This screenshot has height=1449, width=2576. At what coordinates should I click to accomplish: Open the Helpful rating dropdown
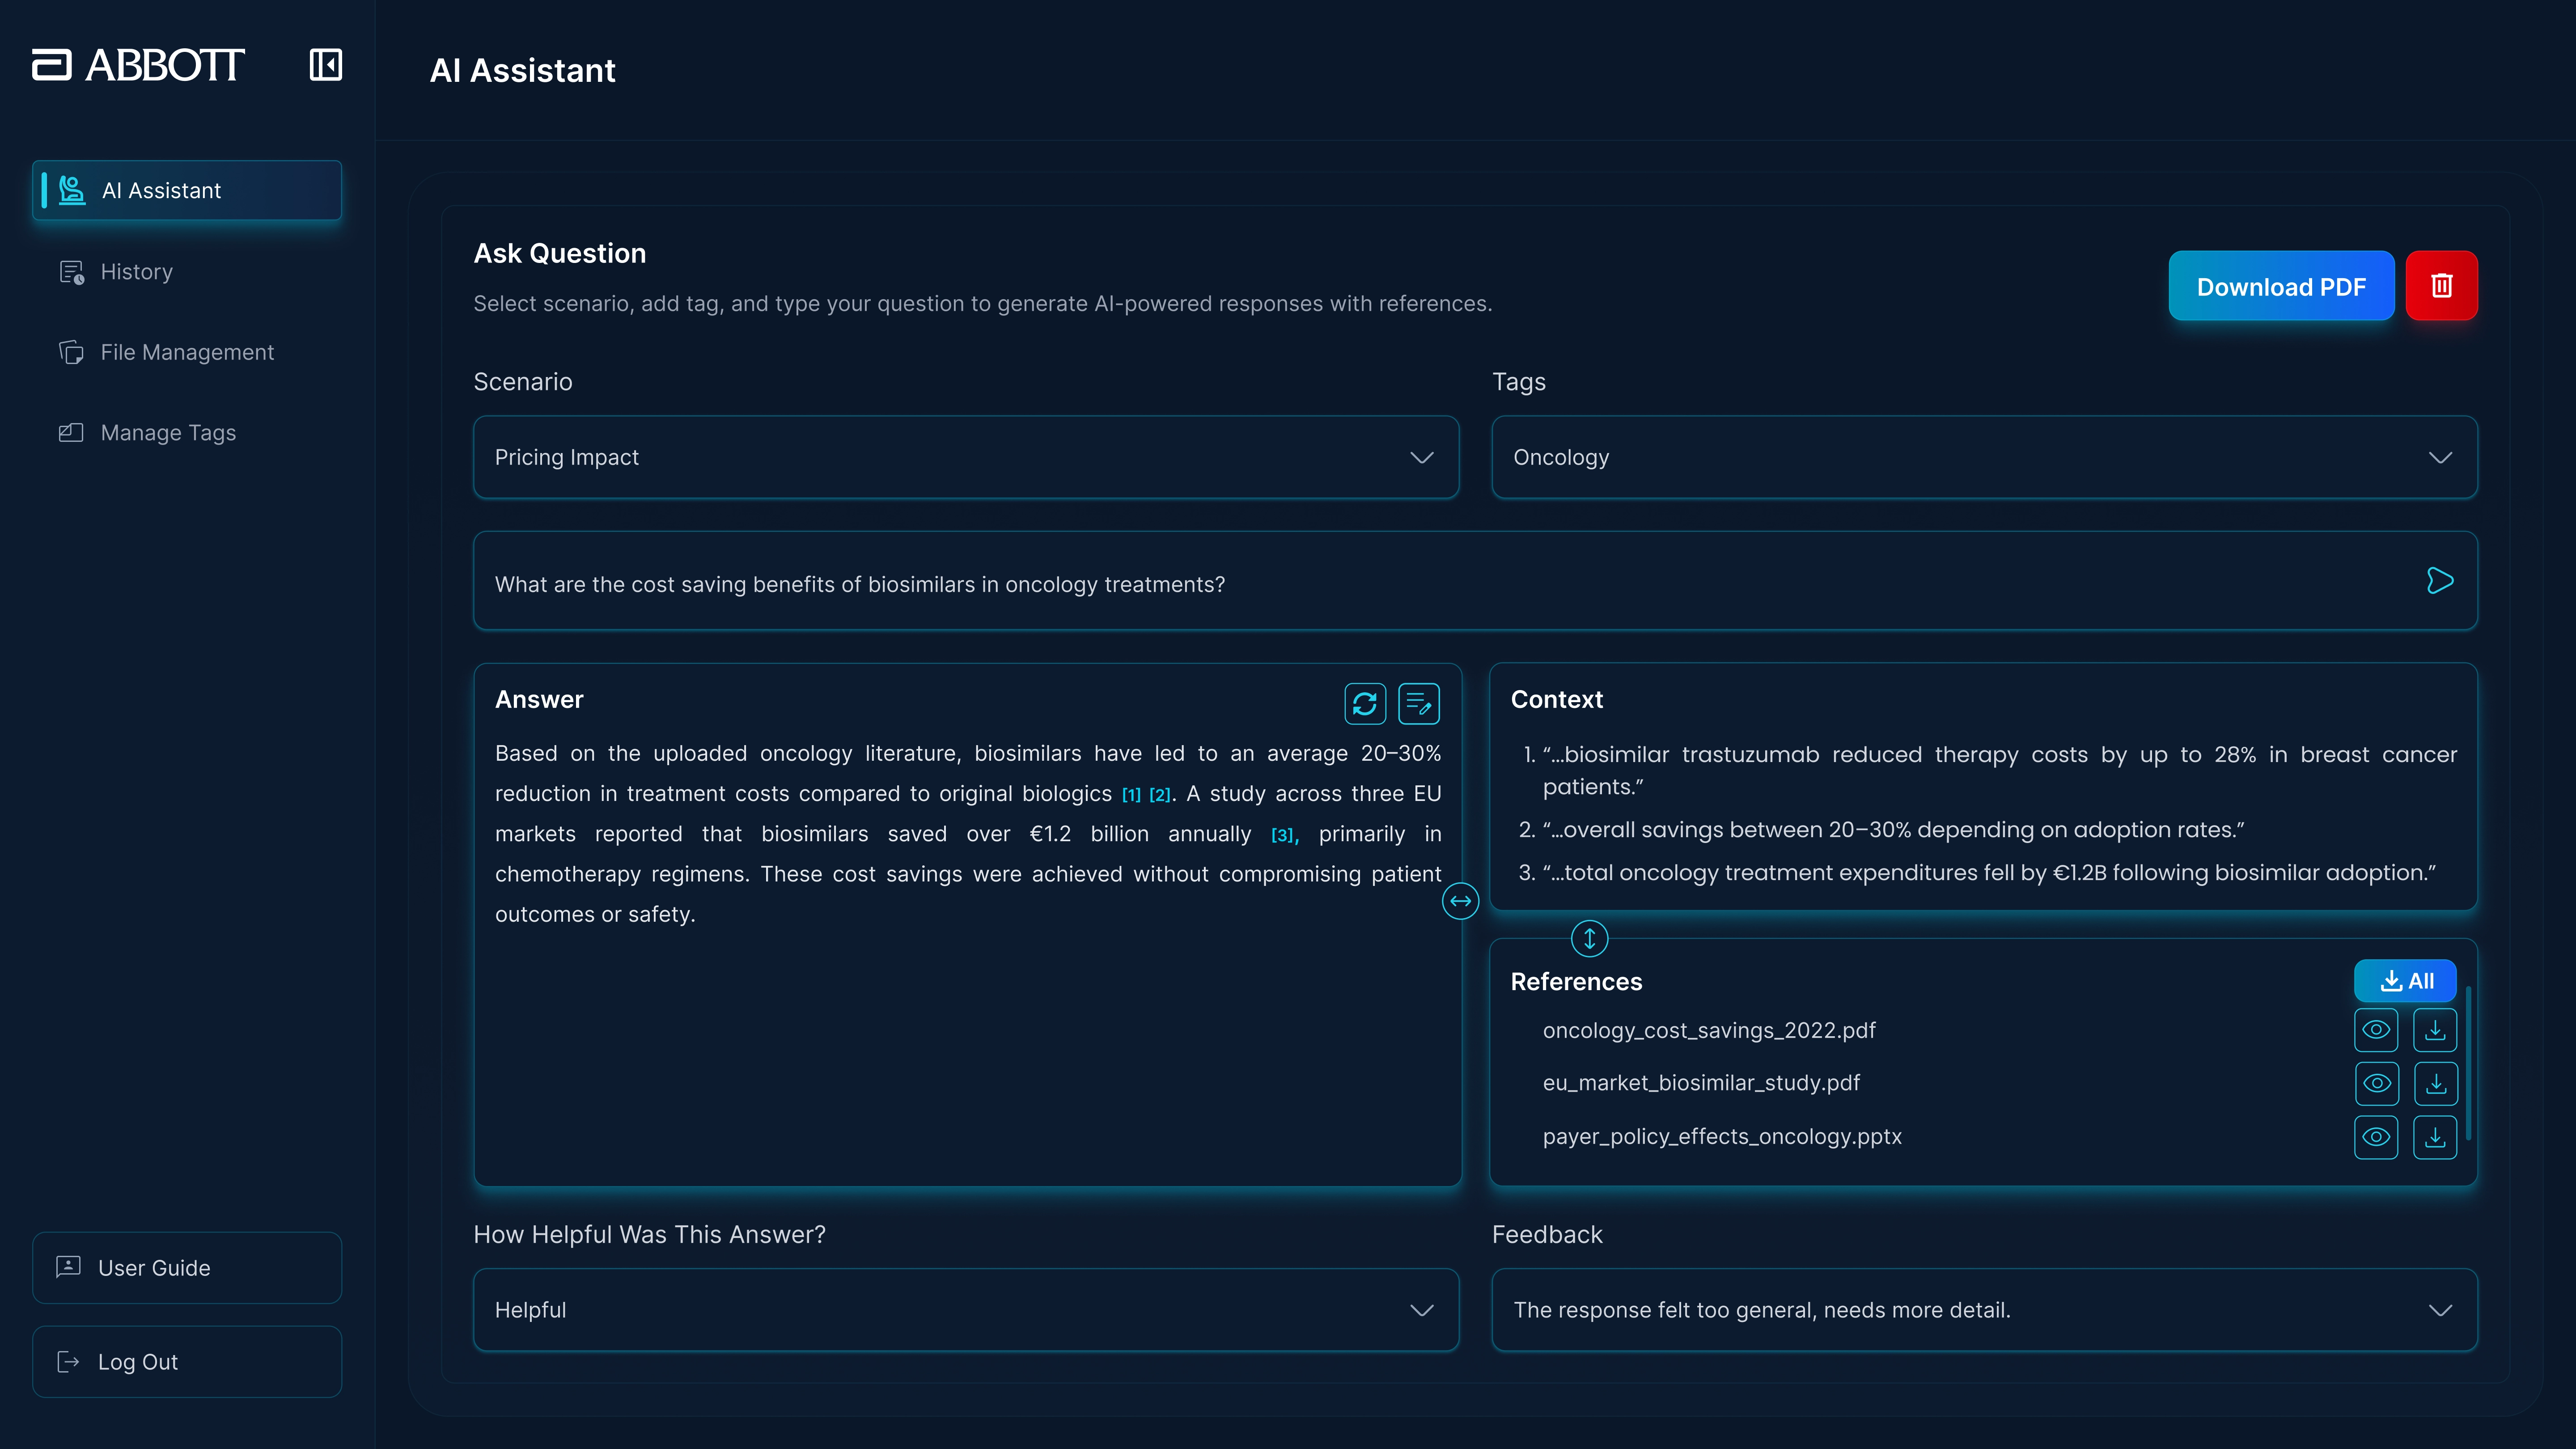point(965,1310)
